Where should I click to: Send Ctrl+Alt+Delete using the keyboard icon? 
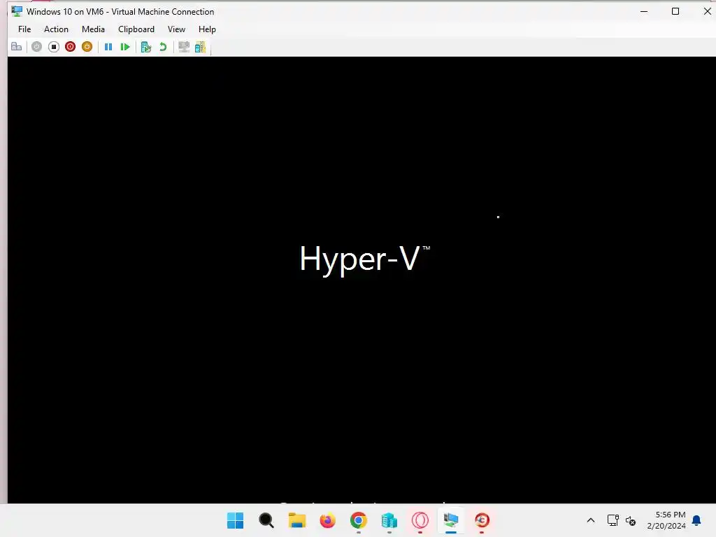coord(17,47)
